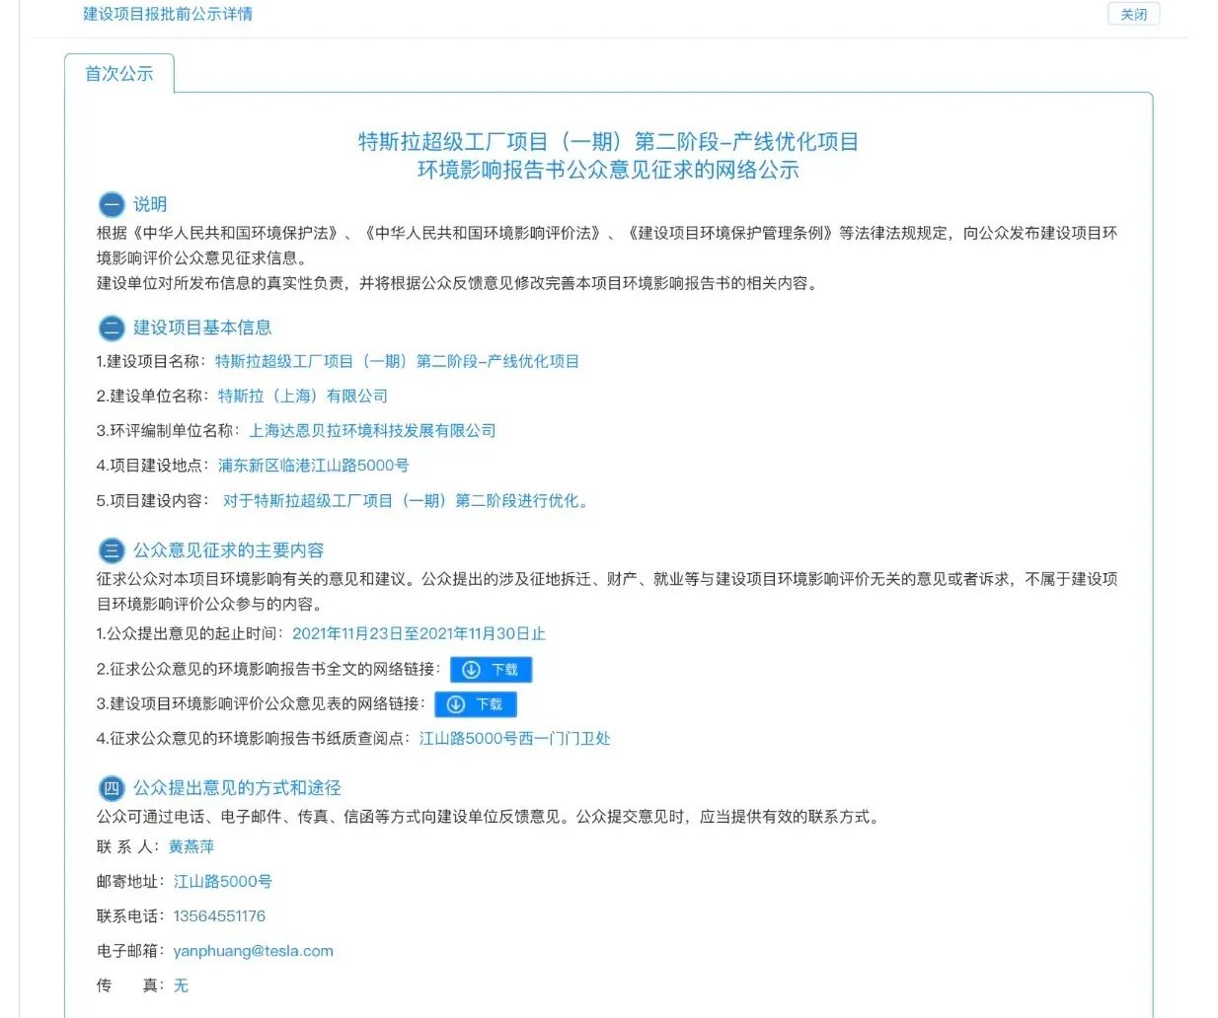Viewport: 1218px width, 1018px height.
Task: Click the section heading 建设项目基本信息
Action: tap(202, 328)
